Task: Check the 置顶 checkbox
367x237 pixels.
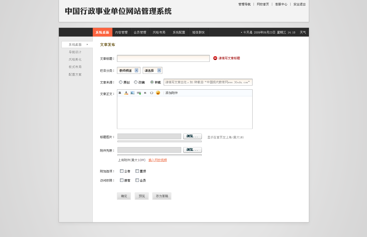Action: [x=137, y=171]
